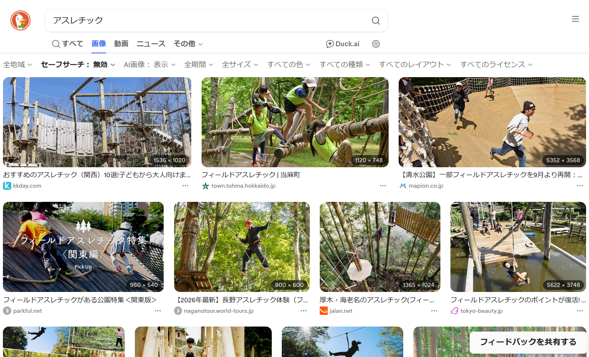Screen dimensions: 589x357
Task: Open フィールドアスレチックがある公園特集 title link
Action: click(80, 300)
